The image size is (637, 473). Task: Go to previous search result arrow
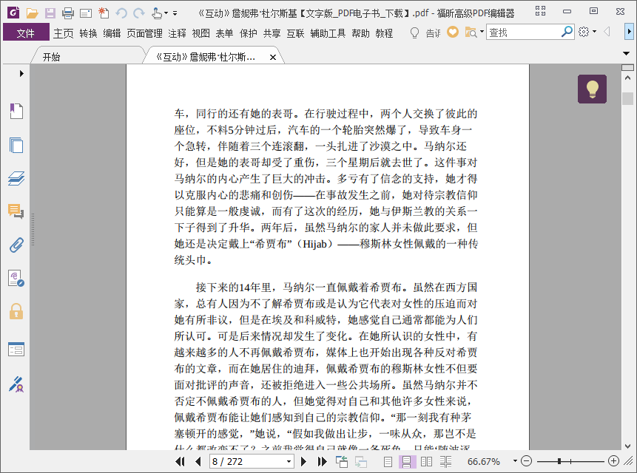[607, 32]
